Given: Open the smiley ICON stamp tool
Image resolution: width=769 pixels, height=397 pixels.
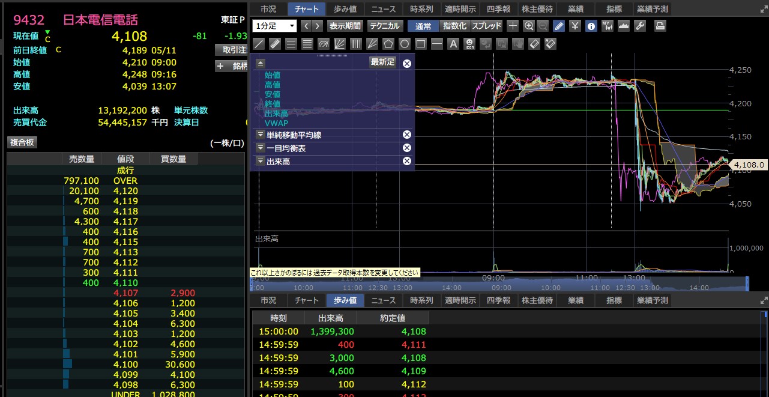Looking at the screenshot, I should 470,44.
